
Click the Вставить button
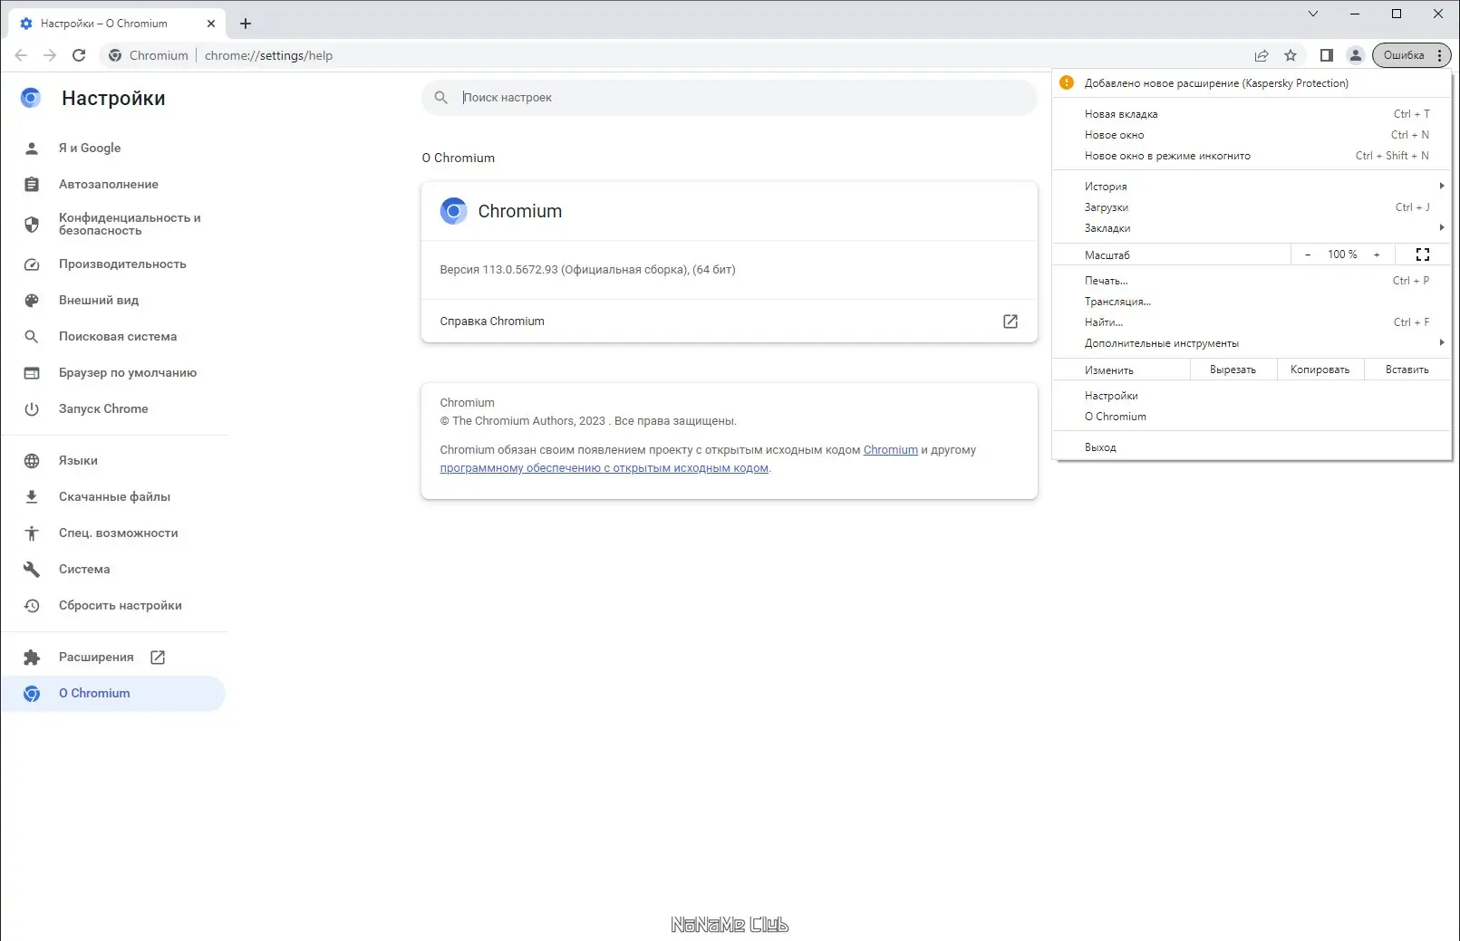[1407, 370]
